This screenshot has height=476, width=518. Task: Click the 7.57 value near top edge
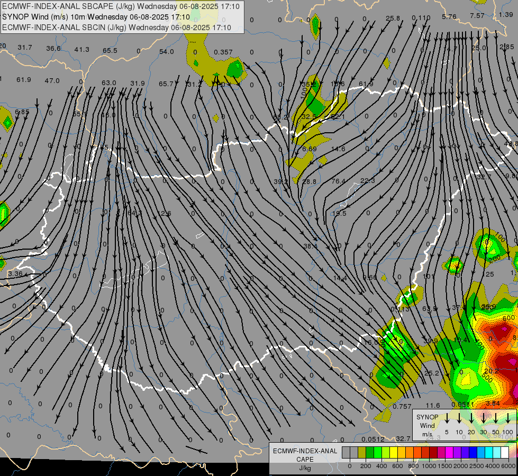pos(477,15)
